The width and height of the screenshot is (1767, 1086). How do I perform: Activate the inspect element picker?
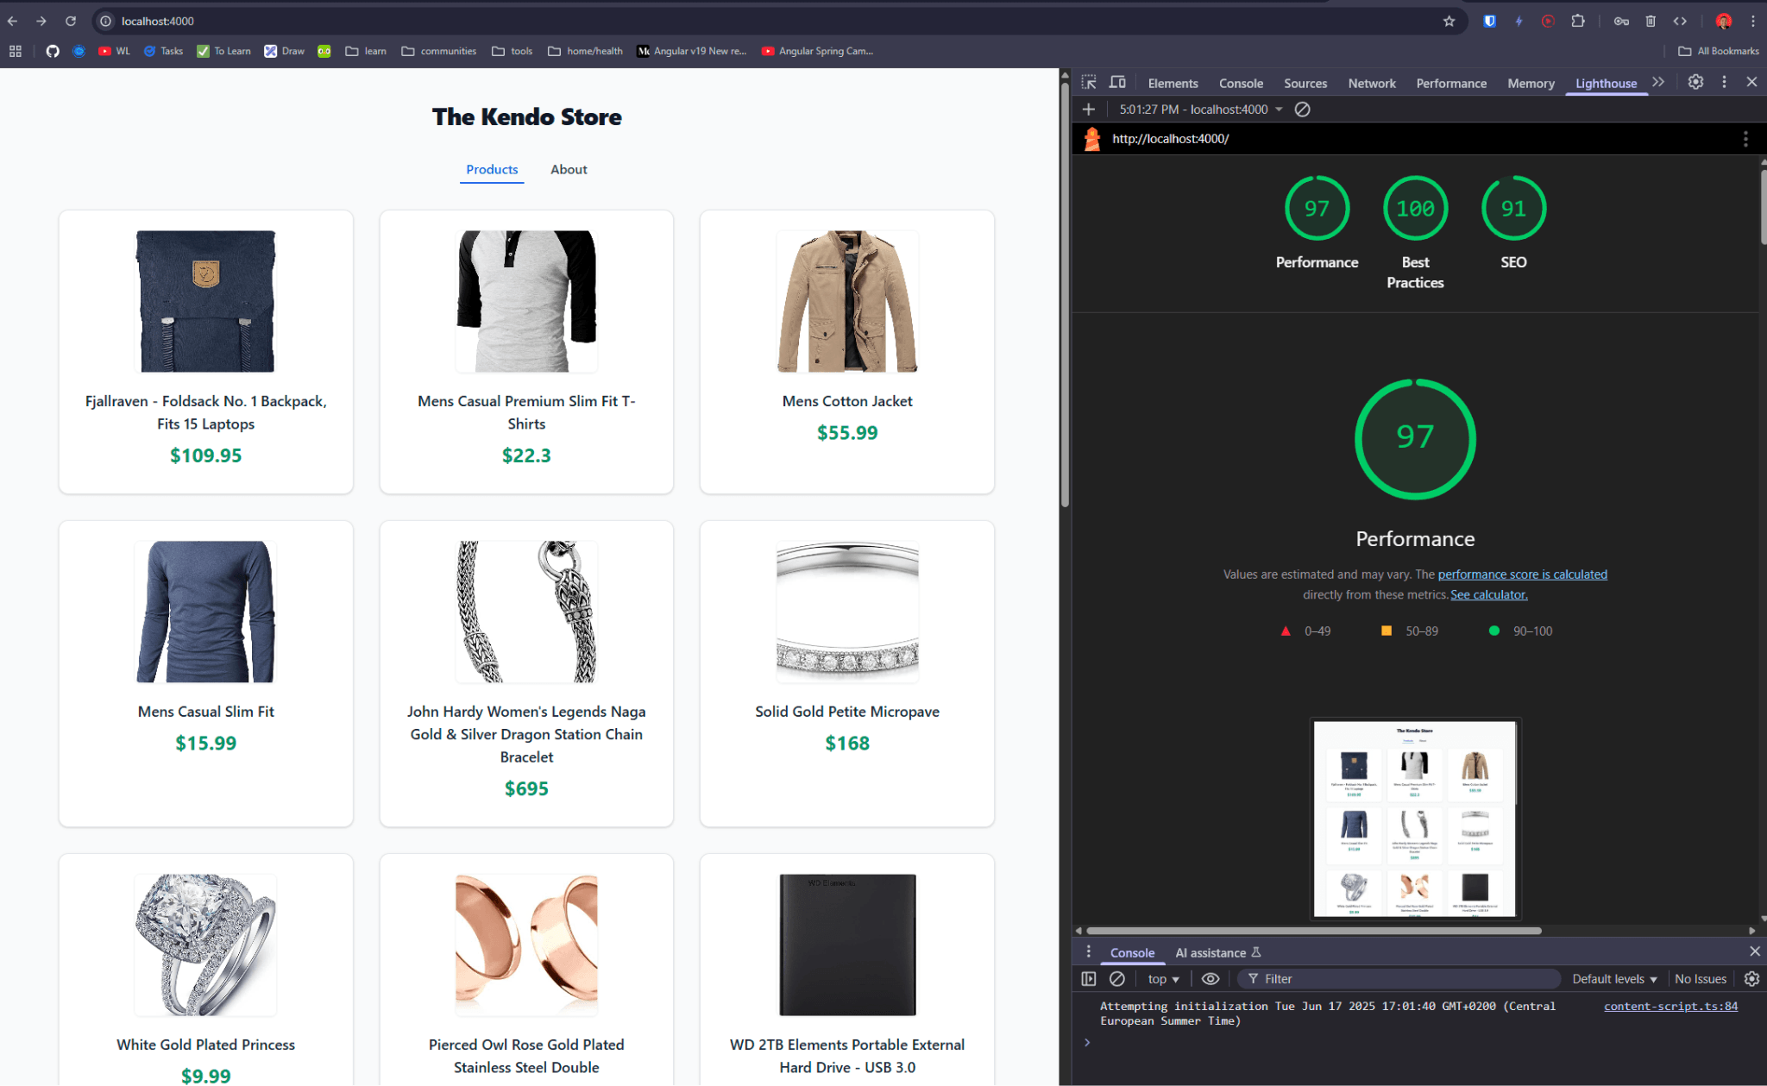(1089, 83)
